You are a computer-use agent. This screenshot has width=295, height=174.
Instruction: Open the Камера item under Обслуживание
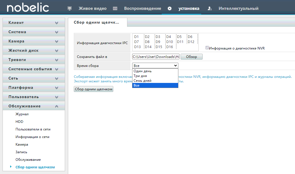pyautogui.click(x=22, y=144)
